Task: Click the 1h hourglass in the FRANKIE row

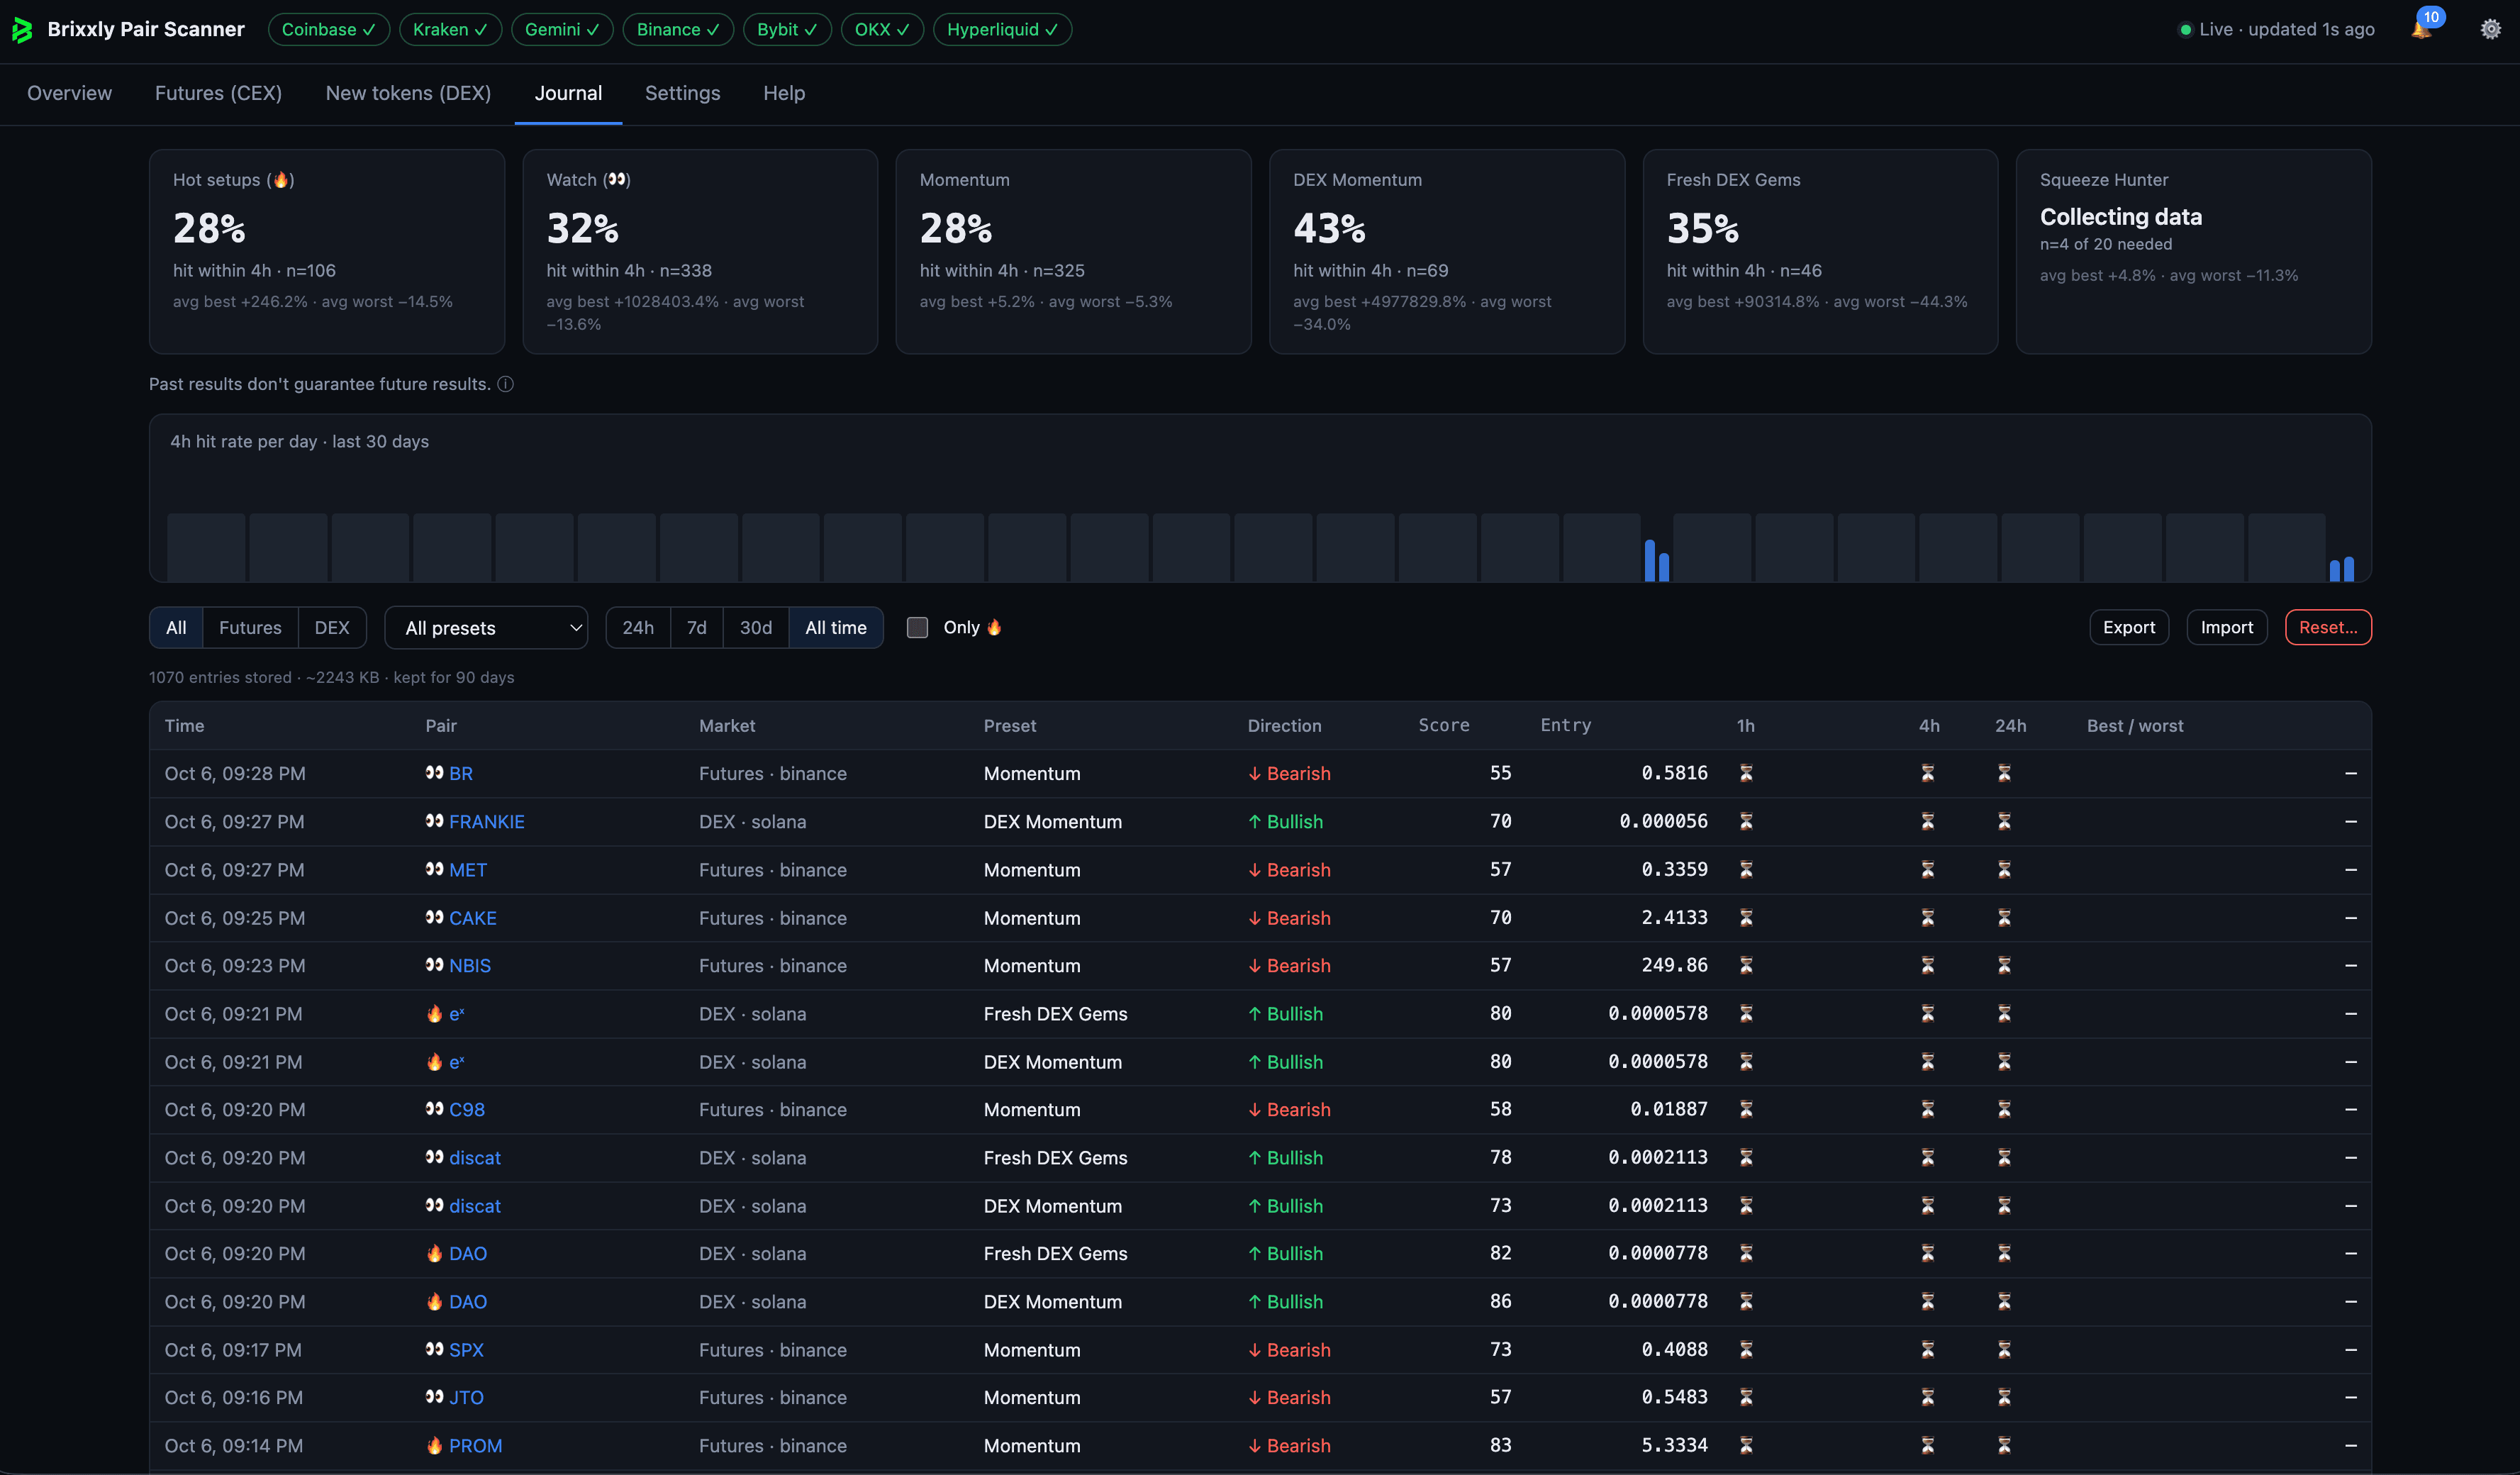Action: [x=1746, y=821]
